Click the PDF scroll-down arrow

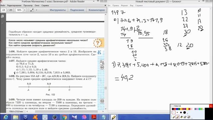[106, 109]
